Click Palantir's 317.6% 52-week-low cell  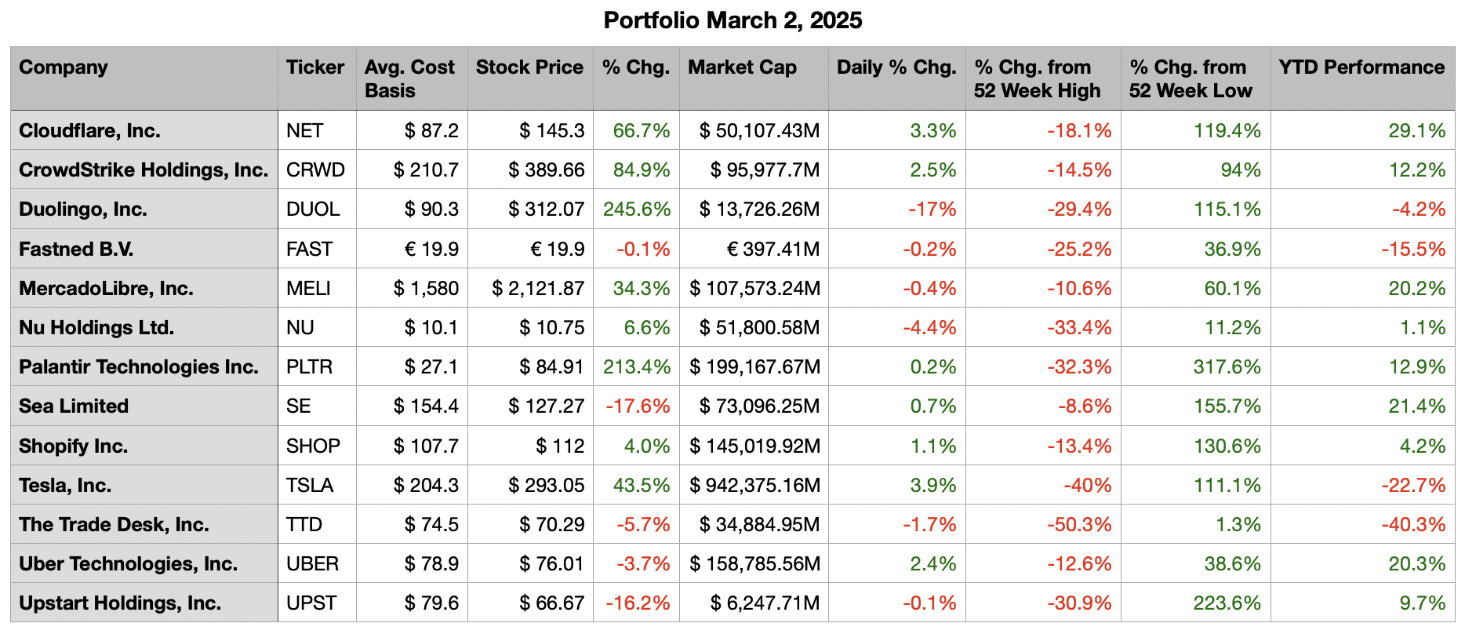(x=1227, y=367)
